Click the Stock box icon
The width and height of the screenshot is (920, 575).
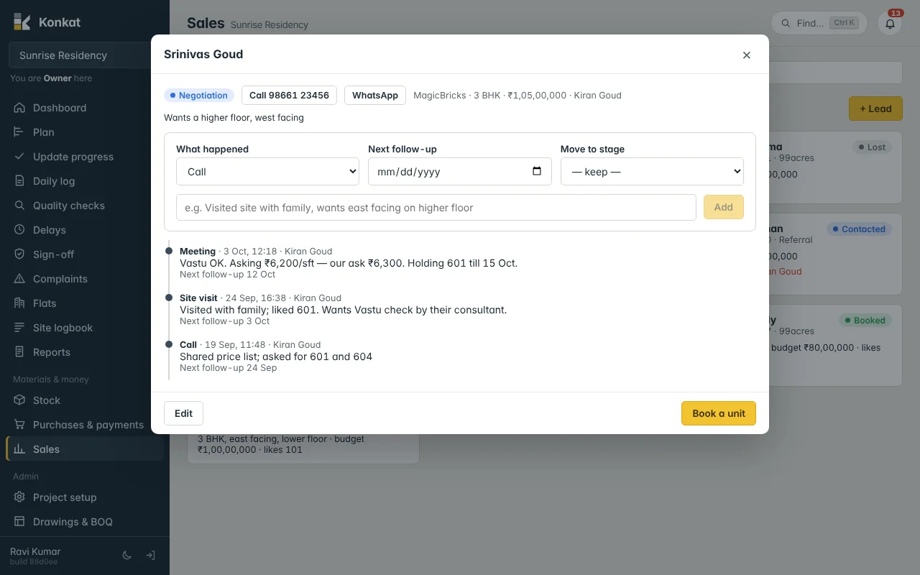19,400
